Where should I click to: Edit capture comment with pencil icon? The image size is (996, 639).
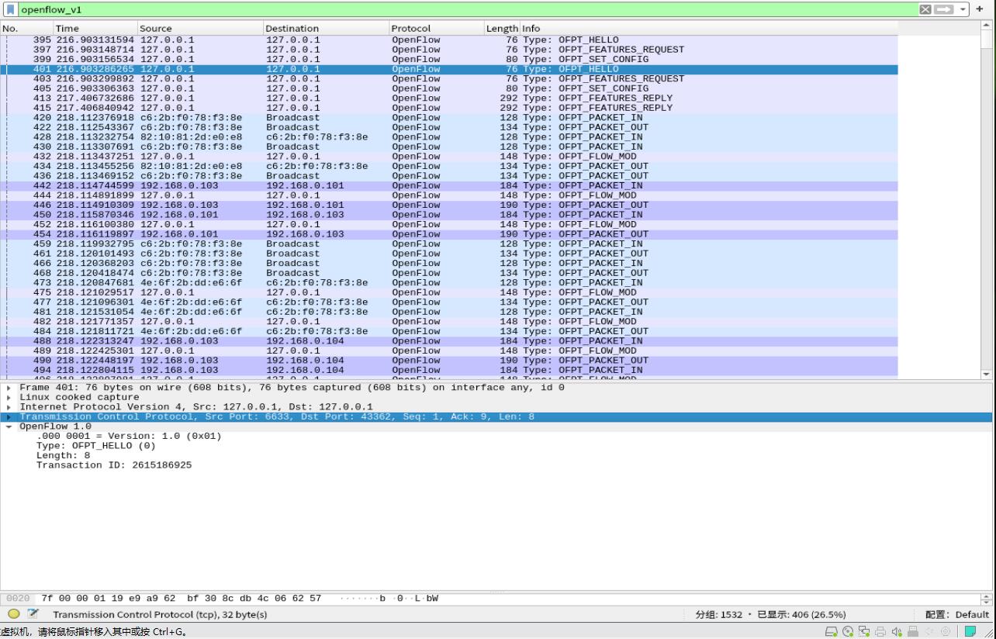pyautogui.click(x=30, y=613)
